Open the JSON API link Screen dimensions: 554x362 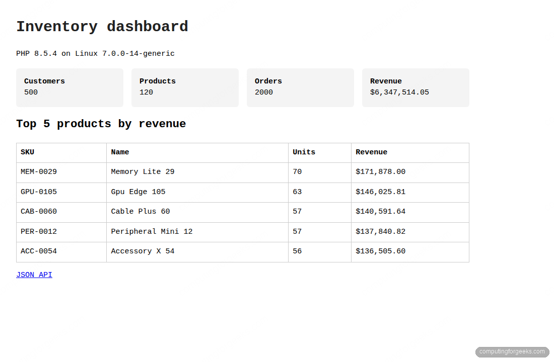click(x=34, y=275)
